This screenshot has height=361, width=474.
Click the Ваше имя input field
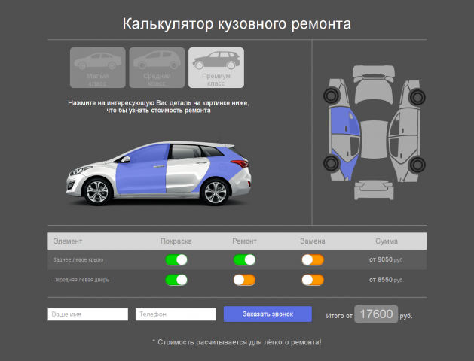[x=88, y=314]
